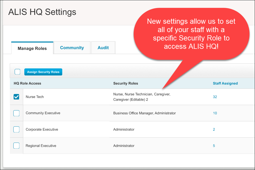Open the 32 staff assigned link for Nurse Tech

pyautogui.click(x=215, y=97)
